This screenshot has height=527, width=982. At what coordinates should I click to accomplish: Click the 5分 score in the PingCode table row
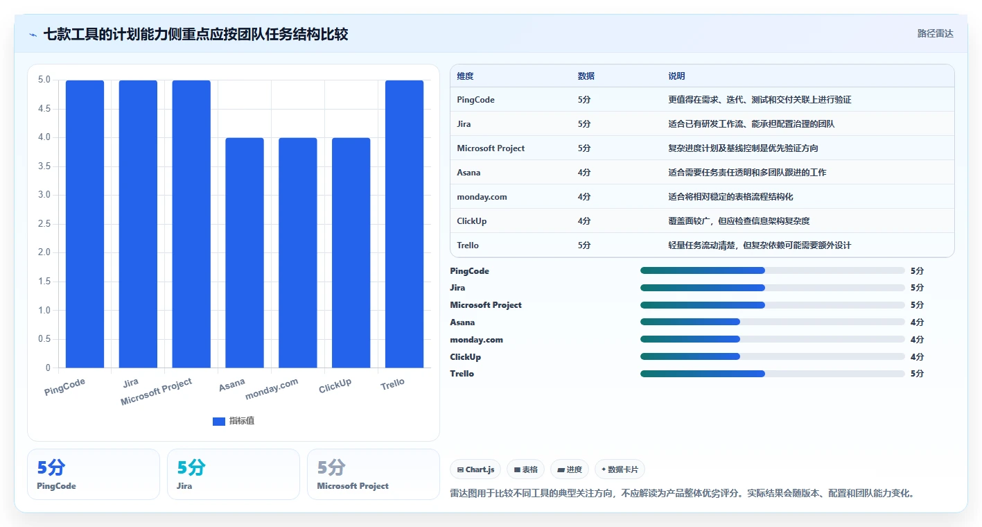point(584,100)
